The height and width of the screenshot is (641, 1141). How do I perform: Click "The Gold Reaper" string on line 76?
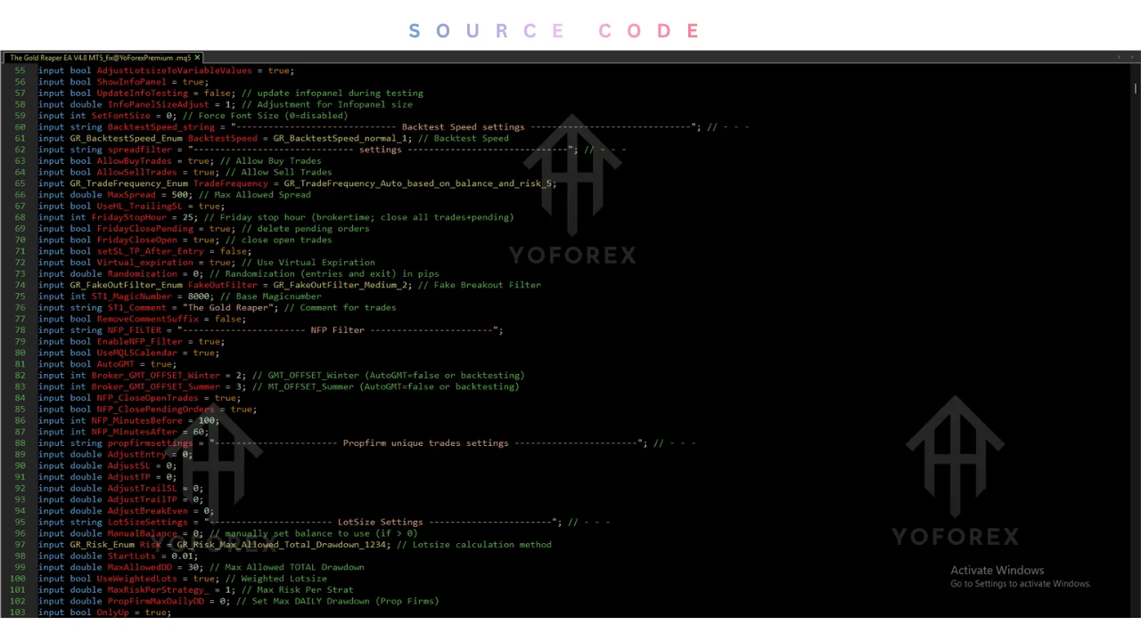tap(228, 308)
